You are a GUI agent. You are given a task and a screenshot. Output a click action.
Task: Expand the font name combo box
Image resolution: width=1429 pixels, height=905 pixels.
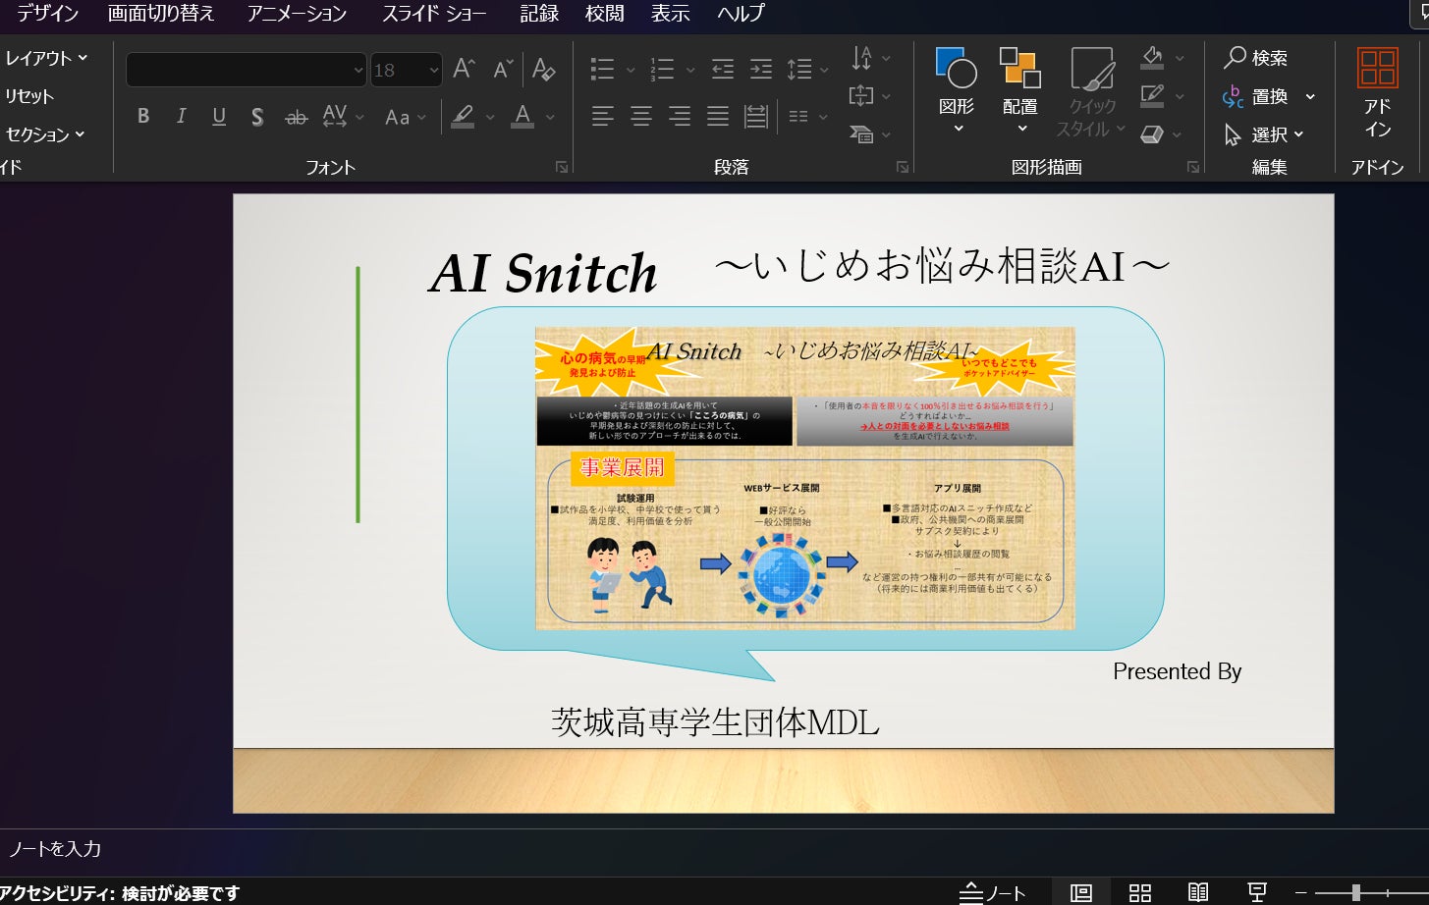pos(357,70)
